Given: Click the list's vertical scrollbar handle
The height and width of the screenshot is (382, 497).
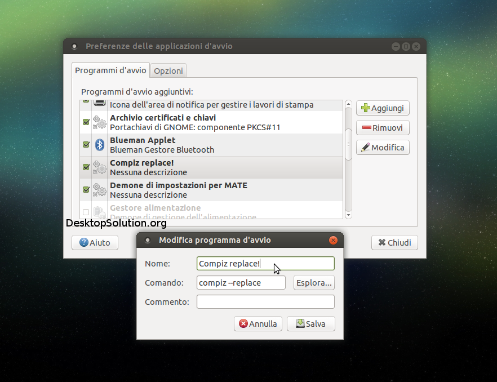Looking at the screenshot, I should (x=348, y=144).
